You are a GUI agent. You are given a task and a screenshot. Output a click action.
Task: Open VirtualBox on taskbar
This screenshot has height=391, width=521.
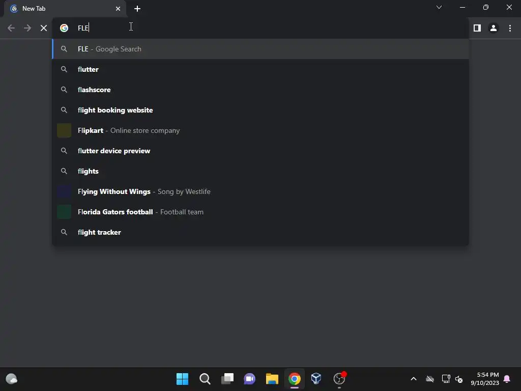[x=316, y=379]
